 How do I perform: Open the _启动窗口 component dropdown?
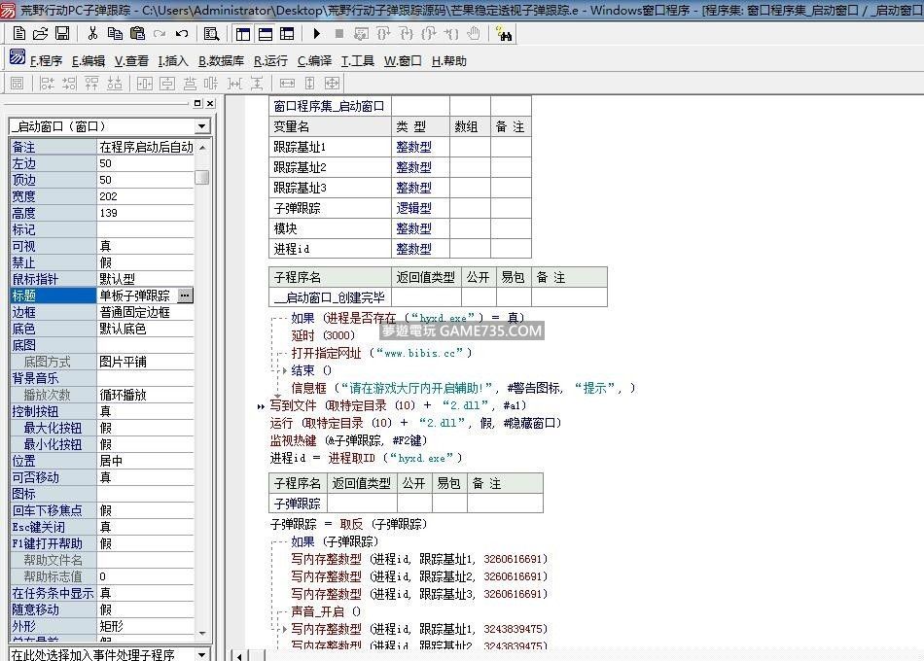tap(202, 126)
